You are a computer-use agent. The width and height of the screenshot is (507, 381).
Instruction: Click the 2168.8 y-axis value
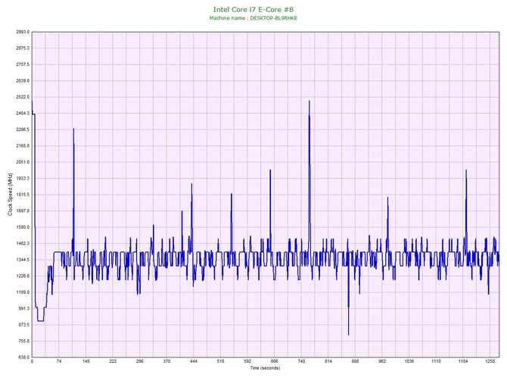pyautogui.click(x=23, y=146)
